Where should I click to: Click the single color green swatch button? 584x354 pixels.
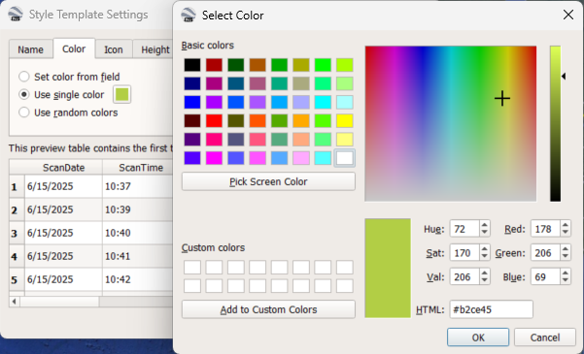point(122,94)
